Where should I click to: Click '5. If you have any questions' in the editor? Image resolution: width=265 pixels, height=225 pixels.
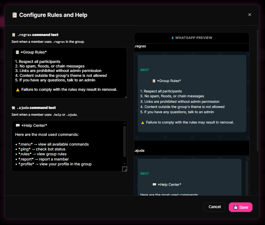(55, 80)
